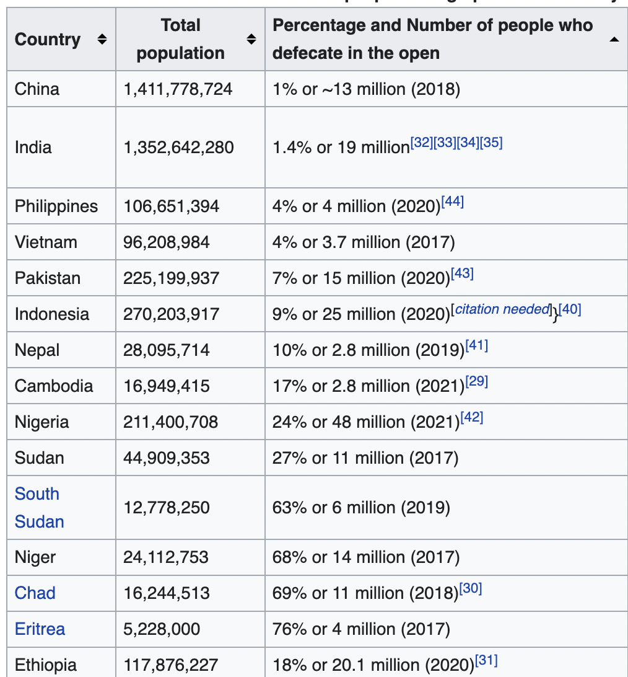Open citation 31 for Ethiopia

[486, 660]
